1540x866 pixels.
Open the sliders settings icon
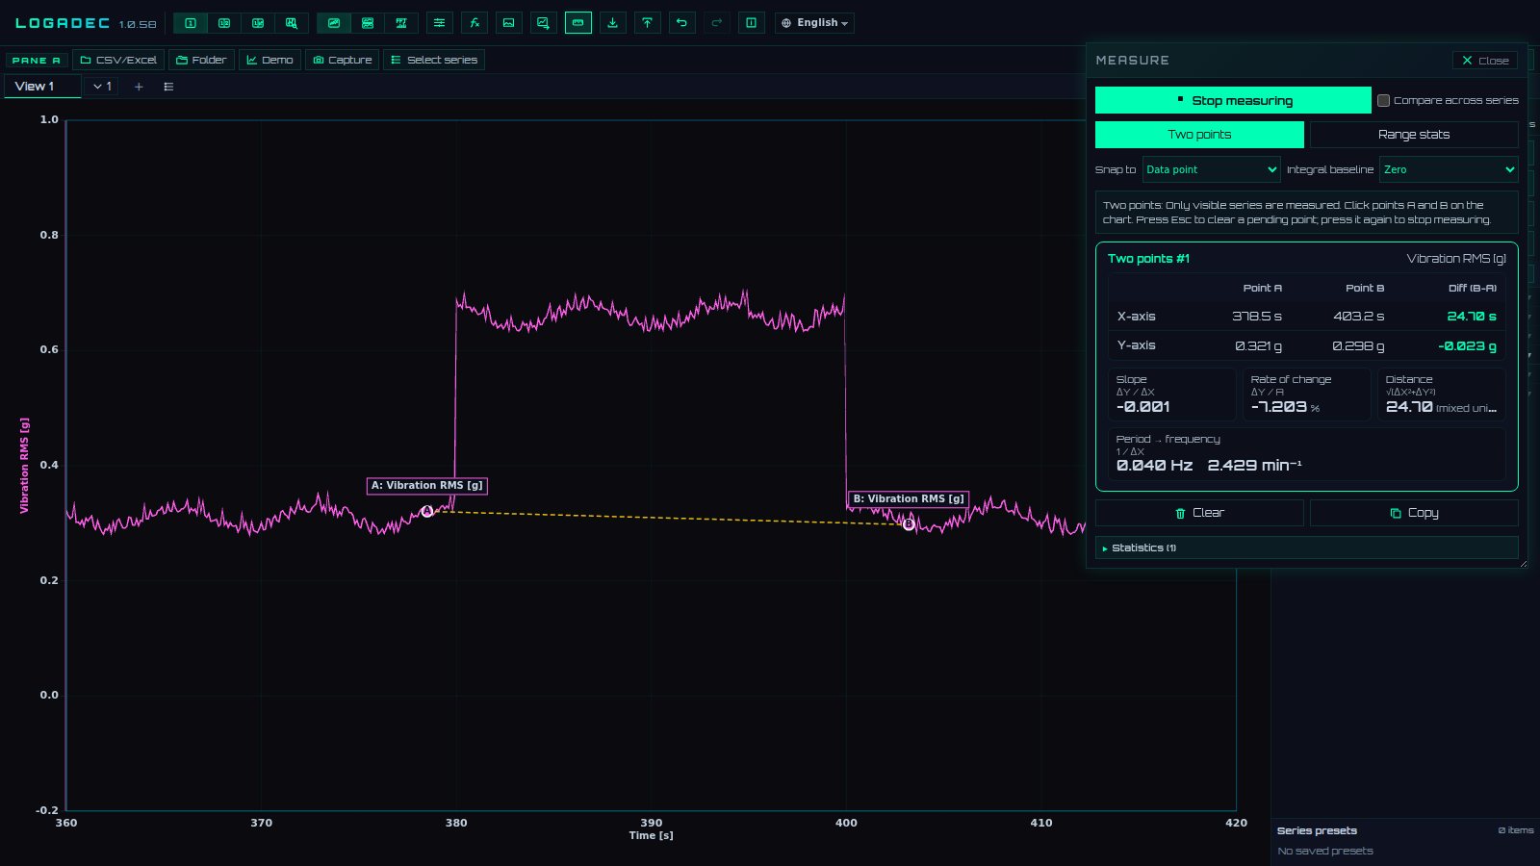pyautogui.click(x=440, y=23)
